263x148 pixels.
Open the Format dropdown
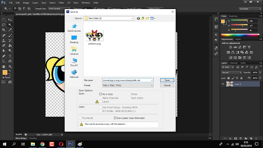(x=128, y=86)
